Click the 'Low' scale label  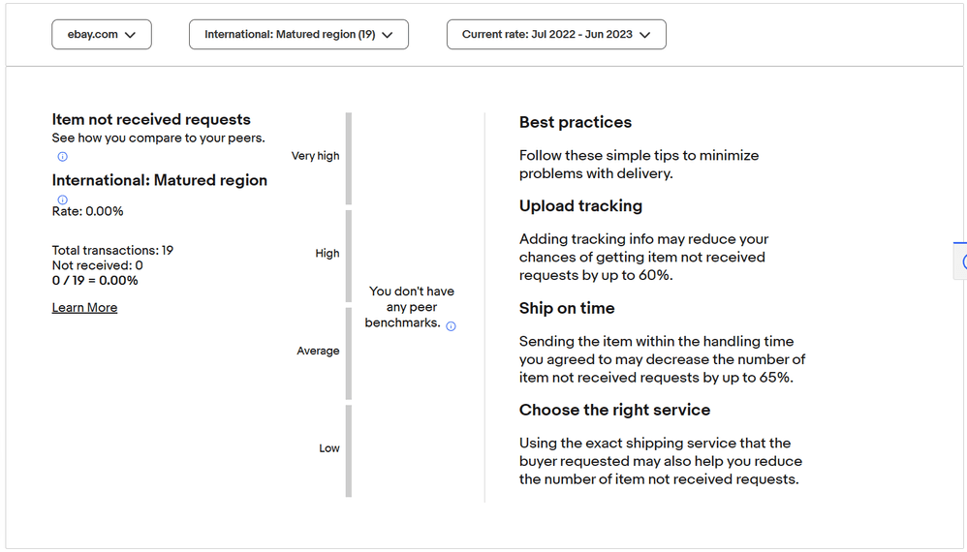(329, 447)
